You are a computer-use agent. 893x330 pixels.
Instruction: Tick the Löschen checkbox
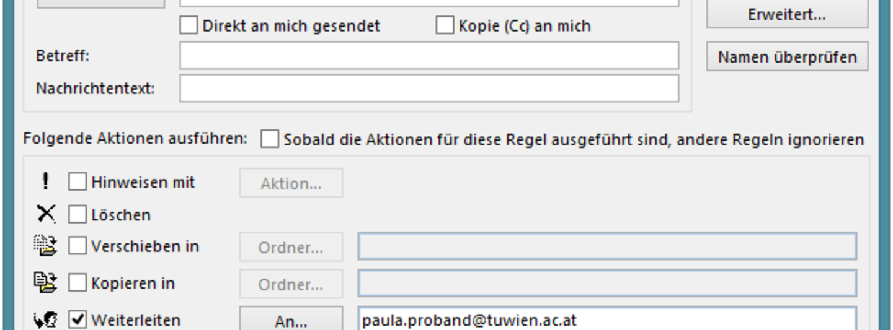click(x=78, y=214)
